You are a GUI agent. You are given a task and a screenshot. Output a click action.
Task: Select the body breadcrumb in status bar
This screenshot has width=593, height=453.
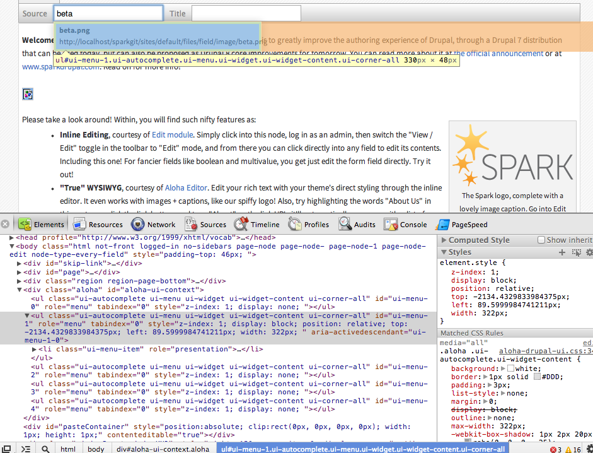[96, 449]
